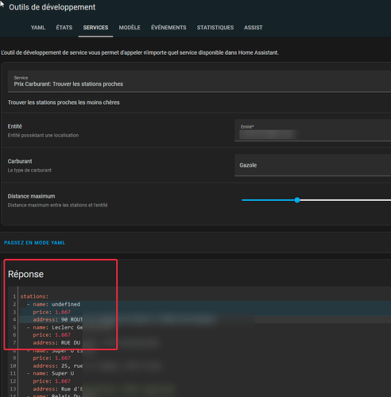The width and height of the screenshot is (391, 397).
Task: Click the 'name: undefined' line in response
Action: point(53,304)
